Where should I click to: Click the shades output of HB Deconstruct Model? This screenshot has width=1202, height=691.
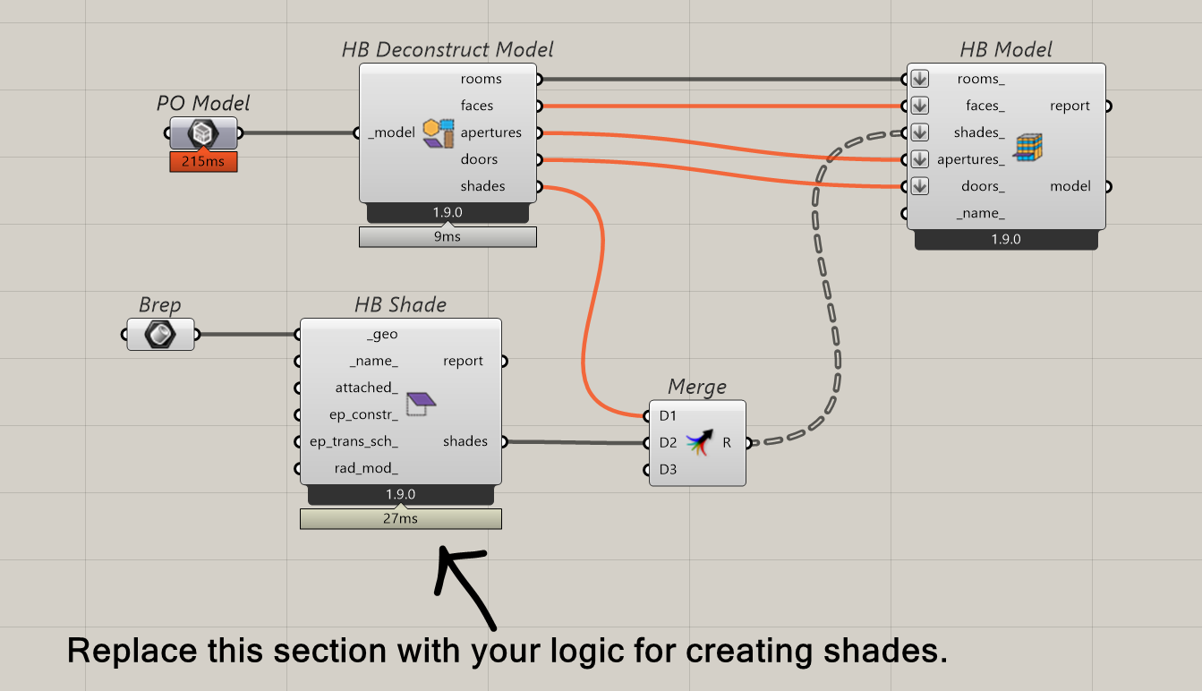[x=483, y=186]
